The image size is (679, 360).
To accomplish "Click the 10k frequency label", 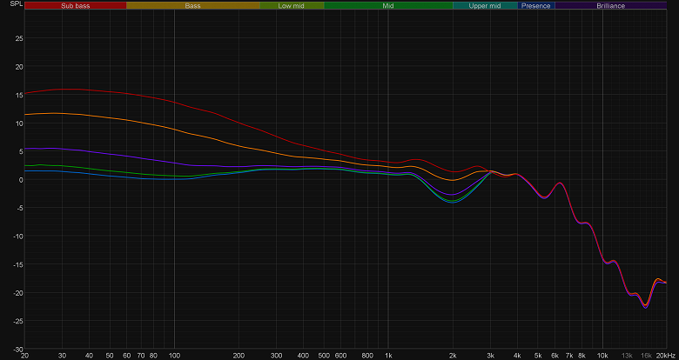I will click(x=602, y=356).
